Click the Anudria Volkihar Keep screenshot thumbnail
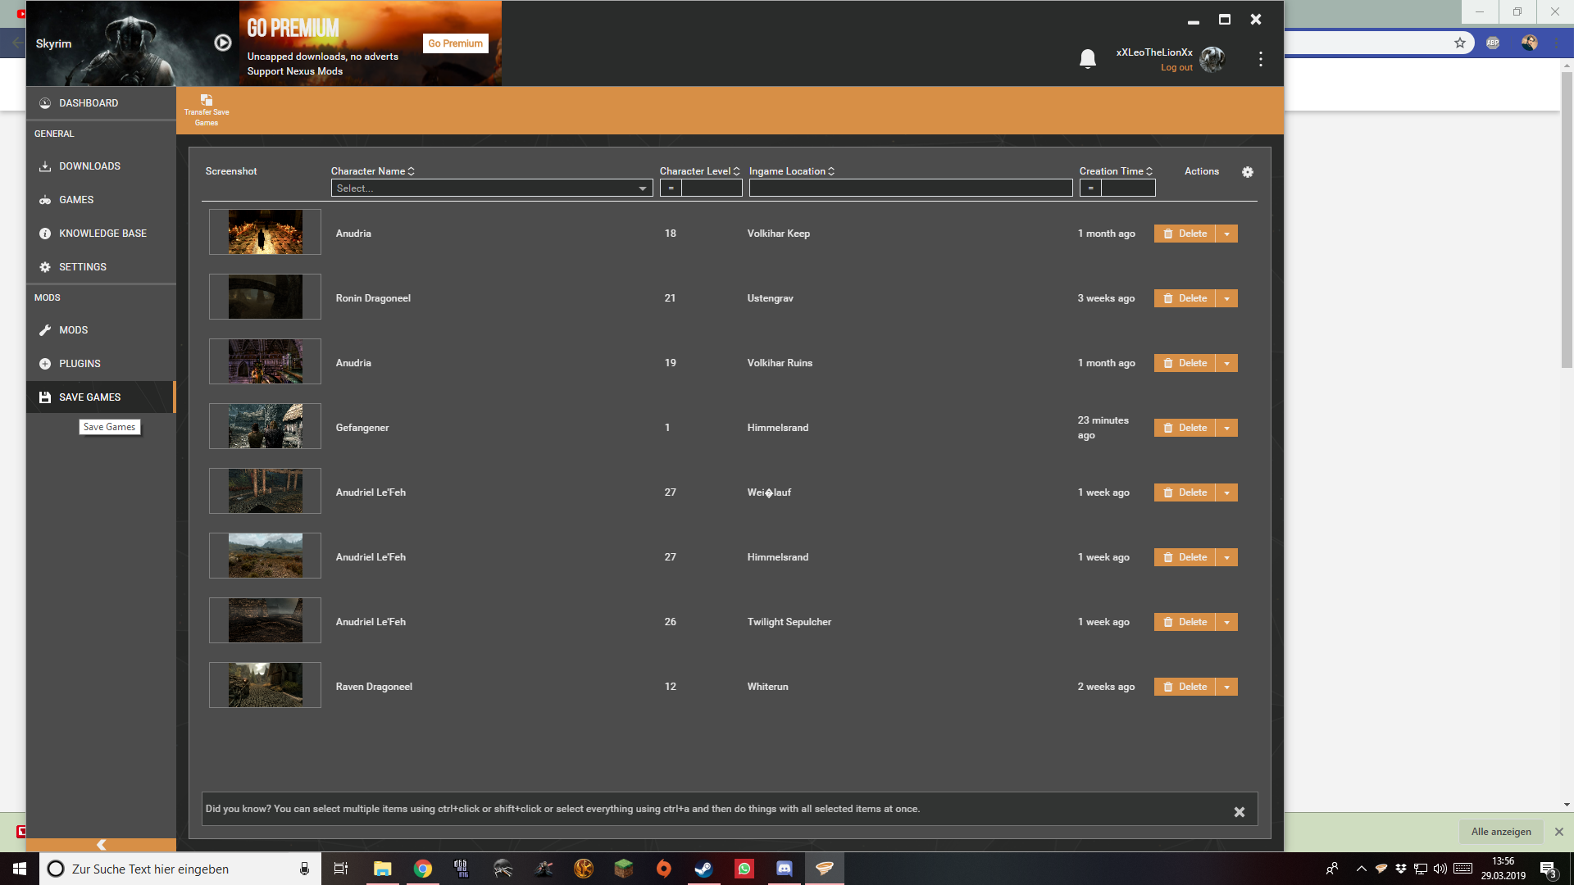1574x885 pixels. coord(265,232)
